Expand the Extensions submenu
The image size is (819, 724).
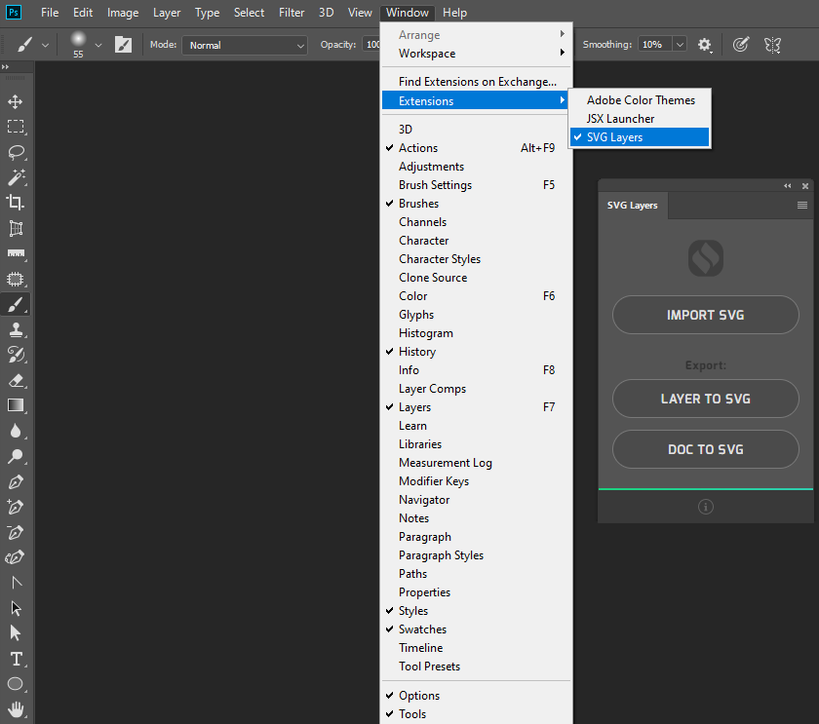(x=477, y=100)
